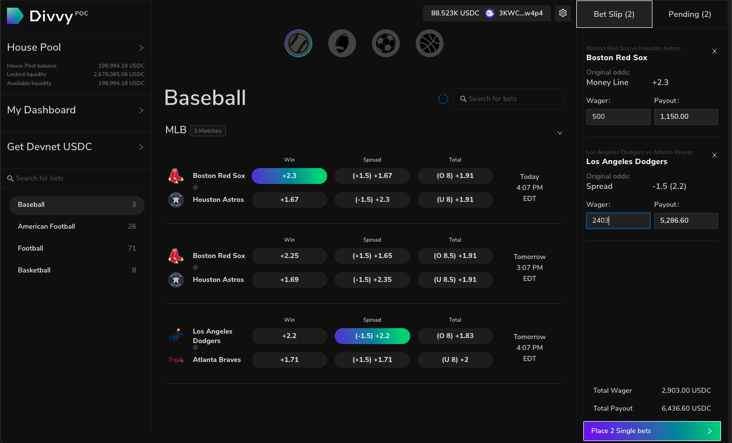Switch to the Bet Slip (2) tab
Screen dimensions: 732x443
click(x=614, y=14)
